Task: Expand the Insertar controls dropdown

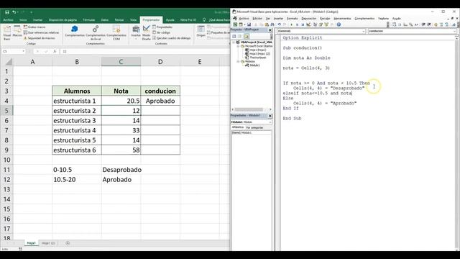Action: coord(136,32)
